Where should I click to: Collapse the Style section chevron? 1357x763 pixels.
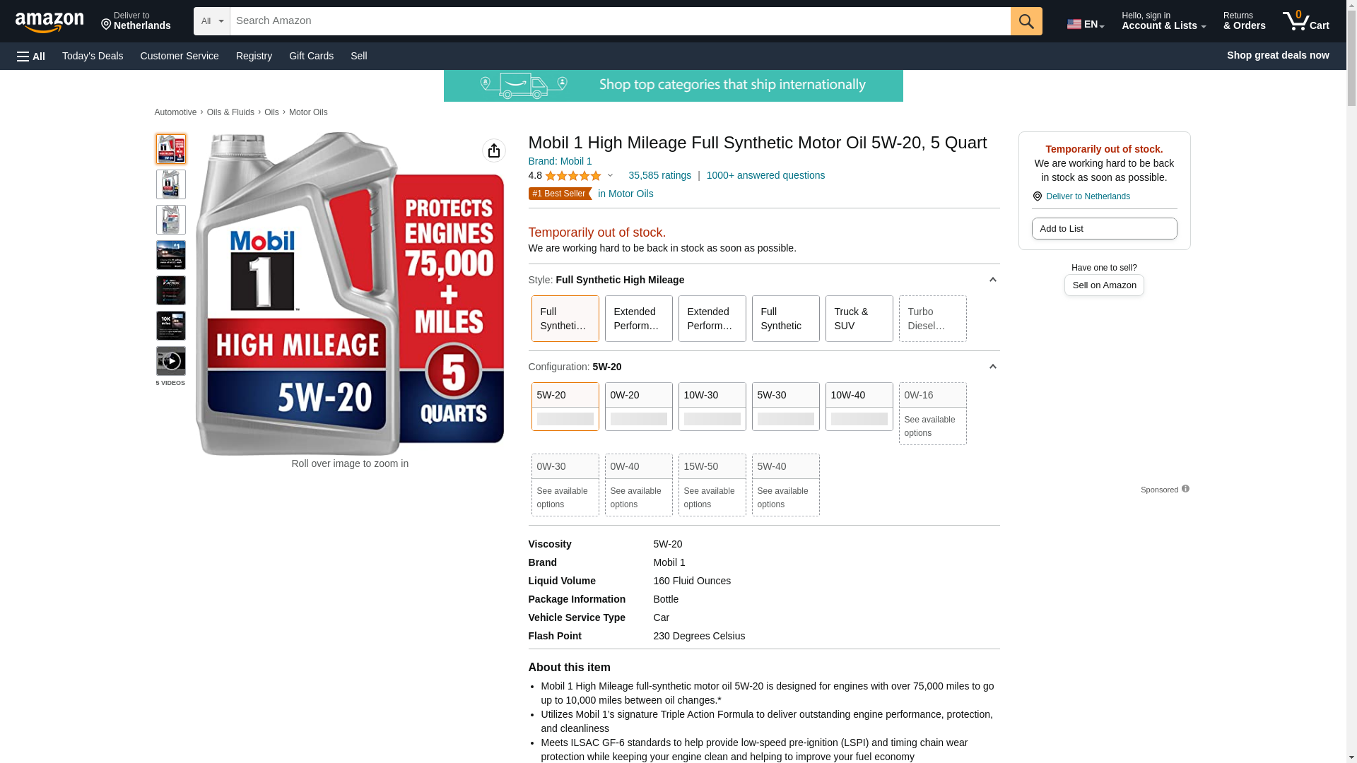pos(992,280)
